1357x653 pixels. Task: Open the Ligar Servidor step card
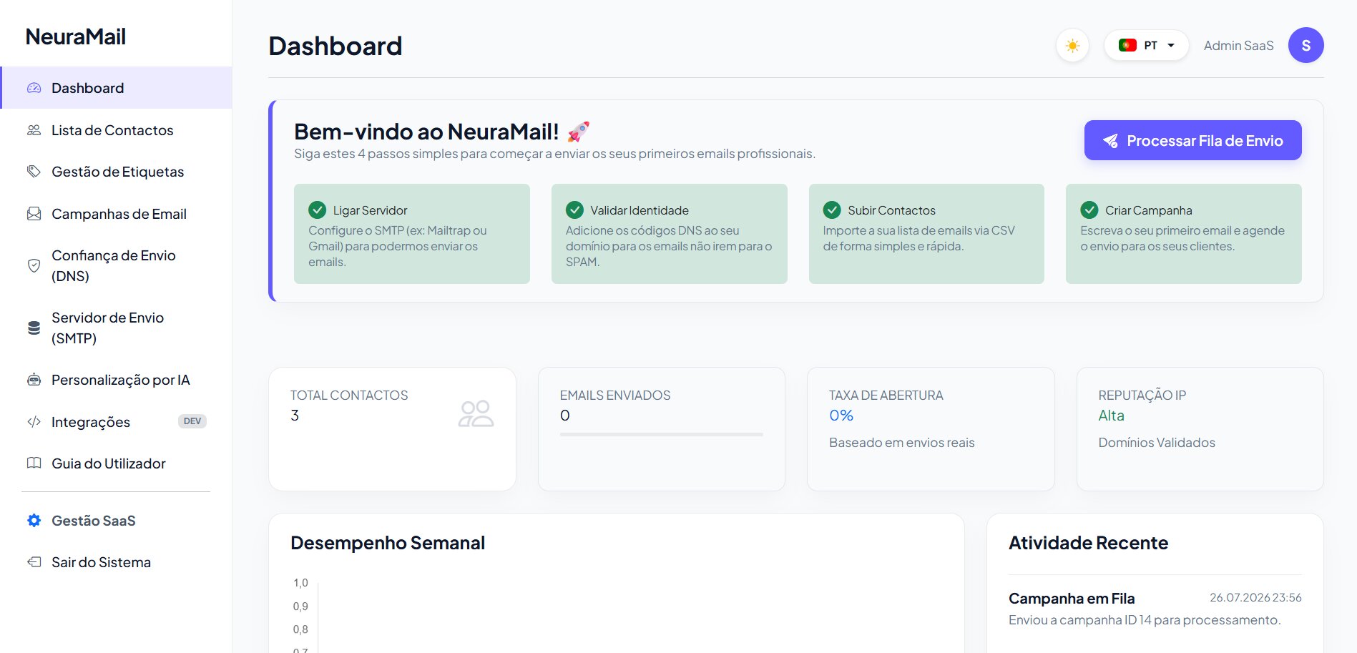click(411, 234)
